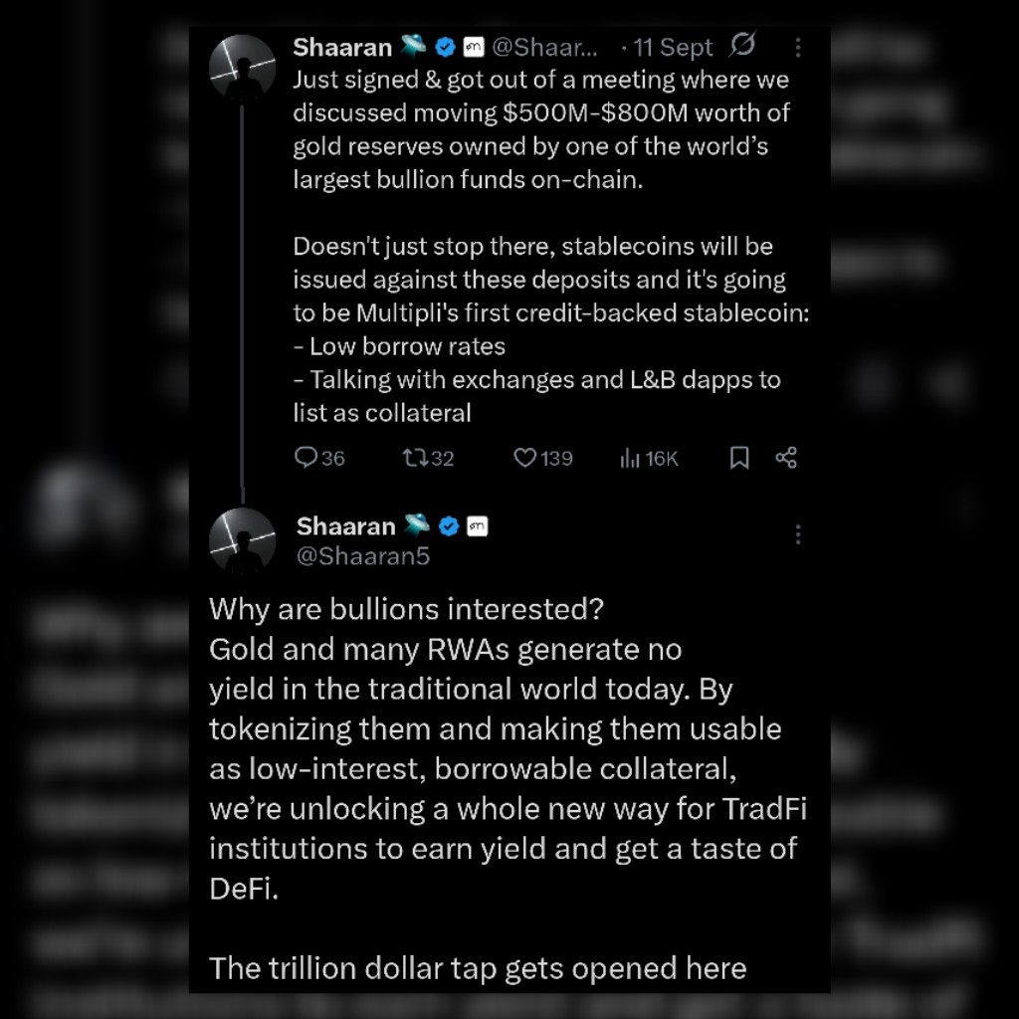This screenshot has height=1019, width=1019.
Task: Share the gold reserves tweet
Action: [786, 458]
